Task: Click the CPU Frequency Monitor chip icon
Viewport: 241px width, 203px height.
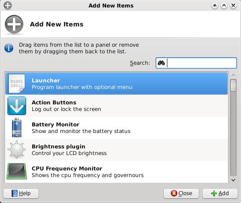Action: (x=17, y=171)
